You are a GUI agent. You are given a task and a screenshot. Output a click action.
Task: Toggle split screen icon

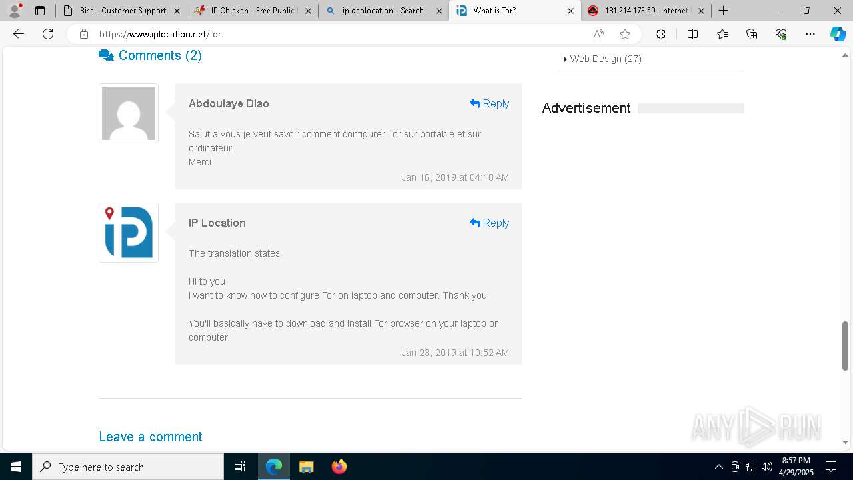pyautogui.click(x=692, y=34)
